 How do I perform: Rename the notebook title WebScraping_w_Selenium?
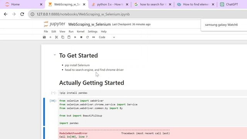[x=89, y=24]
